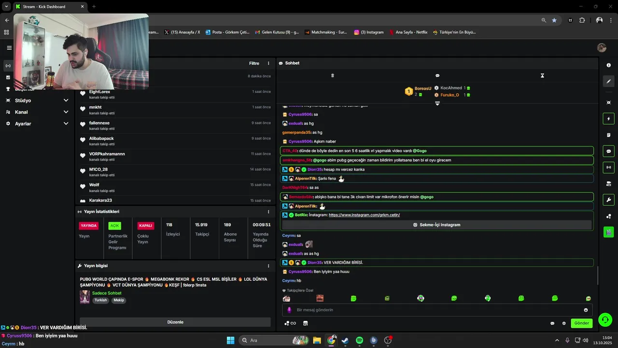The width and height of the screenshot is (618, 348).
Task: Click the chat panel scrollbar
Action: click(x=598, y=275)
